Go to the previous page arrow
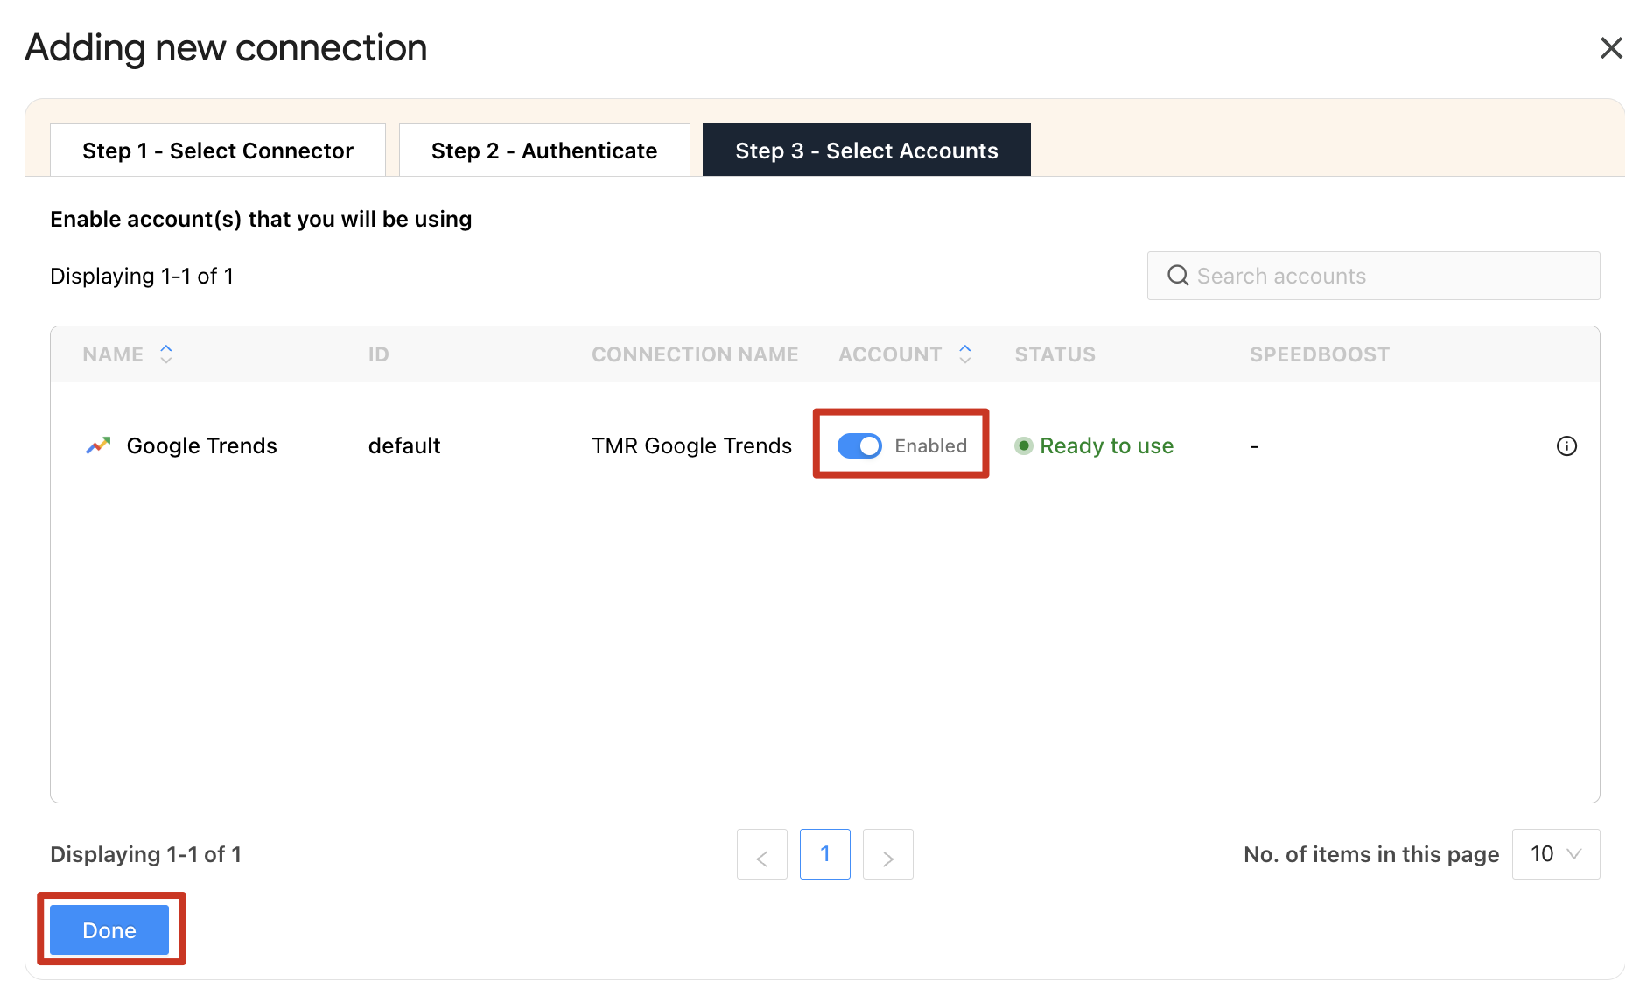 tap(762, 855)
